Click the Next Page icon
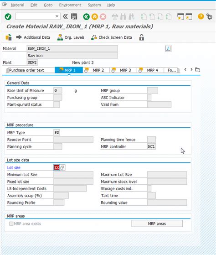 160,16
